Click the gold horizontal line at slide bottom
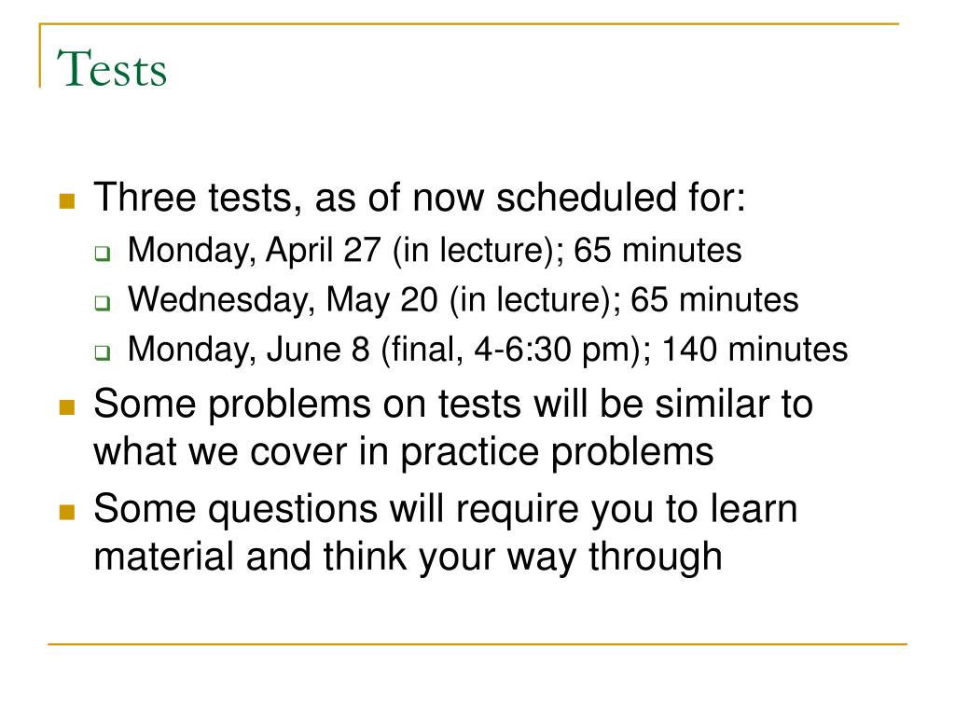The height and width of the screenshot is (716, 955). [477, 643]
